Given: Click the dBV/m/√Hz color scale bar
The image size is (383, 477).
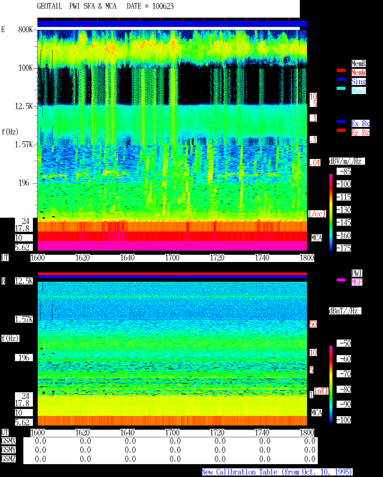Looking at the screenshot, I should click(x=331, y=212).
